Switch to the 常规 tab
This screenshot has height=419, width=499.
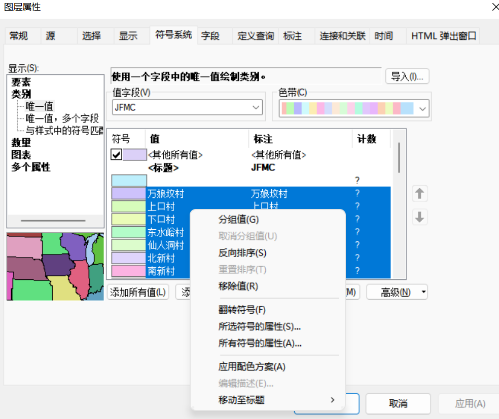coord(19,36)
